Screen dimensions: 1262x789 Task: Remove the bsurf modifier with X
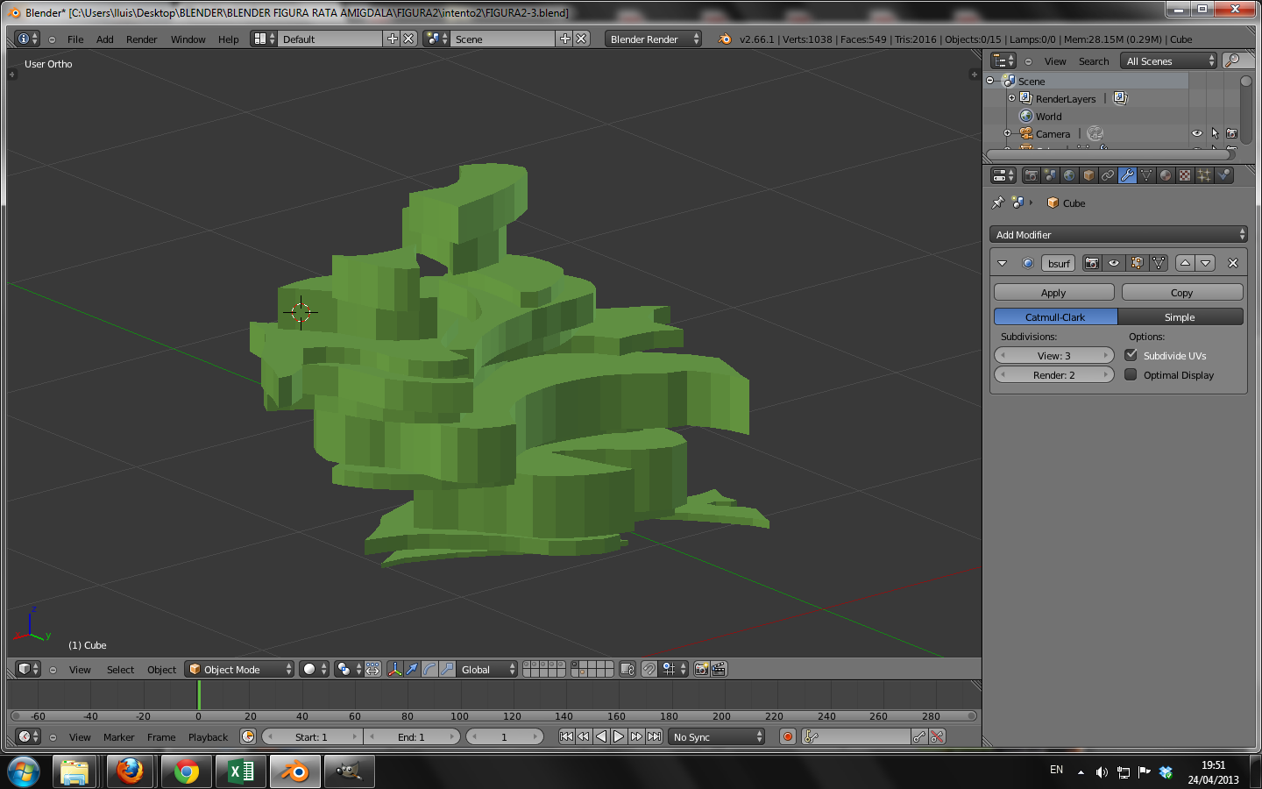[1233, 263]
